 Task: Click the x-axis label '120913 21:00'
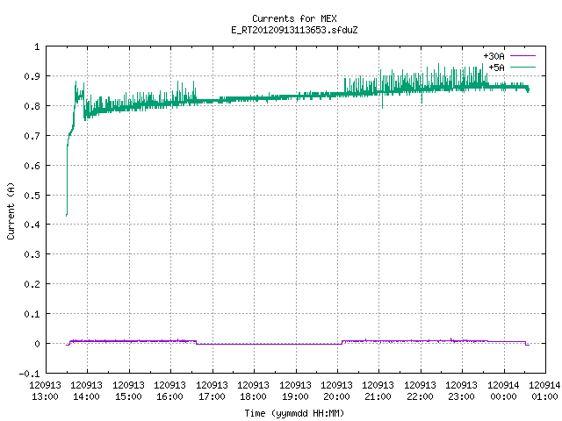point(378,391)
